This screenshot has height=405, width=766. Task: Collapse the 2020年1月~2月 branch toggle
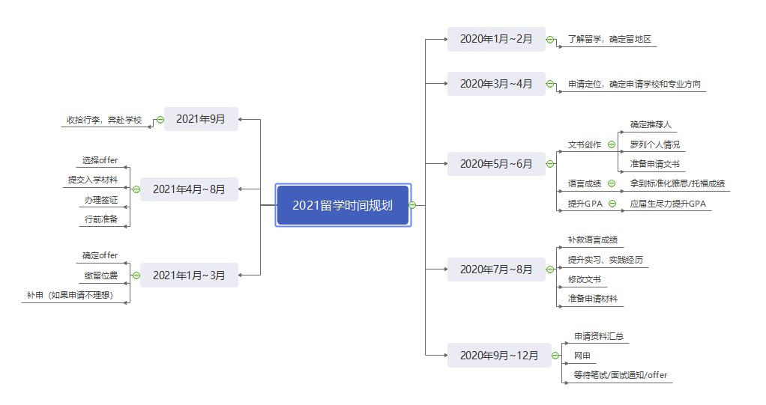pos(550,40)
